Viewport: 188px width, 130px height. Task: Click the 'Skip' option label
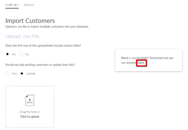14,74
